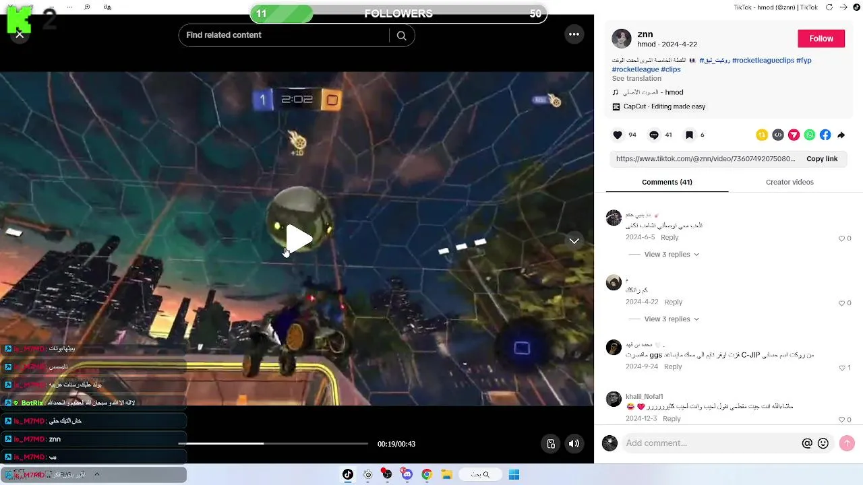Image resolution: width=863 pixels, height=485 pixels.
Task: Open Google Chrome from the taskbar
Action: tap(427, 474)
